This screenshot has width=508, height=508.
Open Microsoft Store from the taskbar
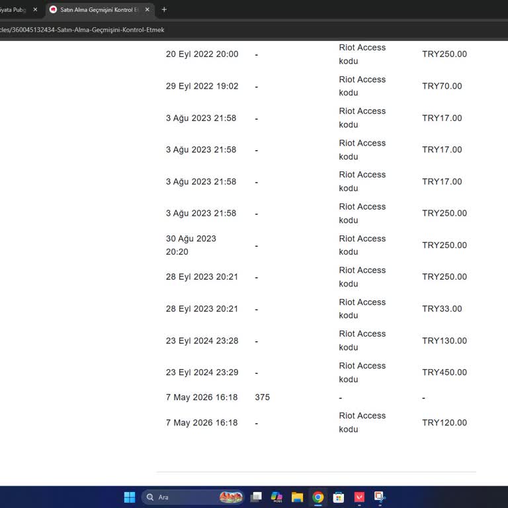point(339,497)
